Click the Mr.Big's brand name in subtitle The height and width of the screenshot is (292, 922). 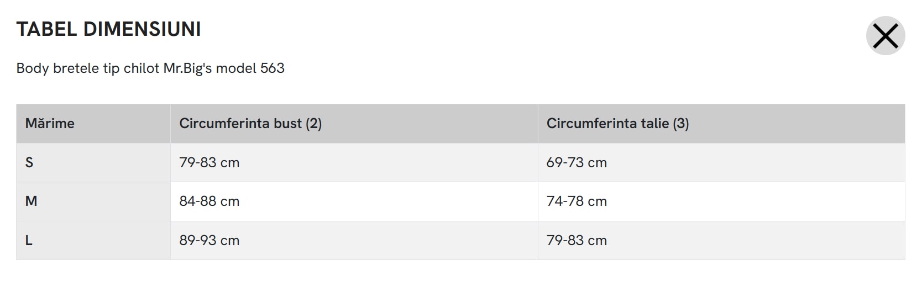[x=187, y=68]
